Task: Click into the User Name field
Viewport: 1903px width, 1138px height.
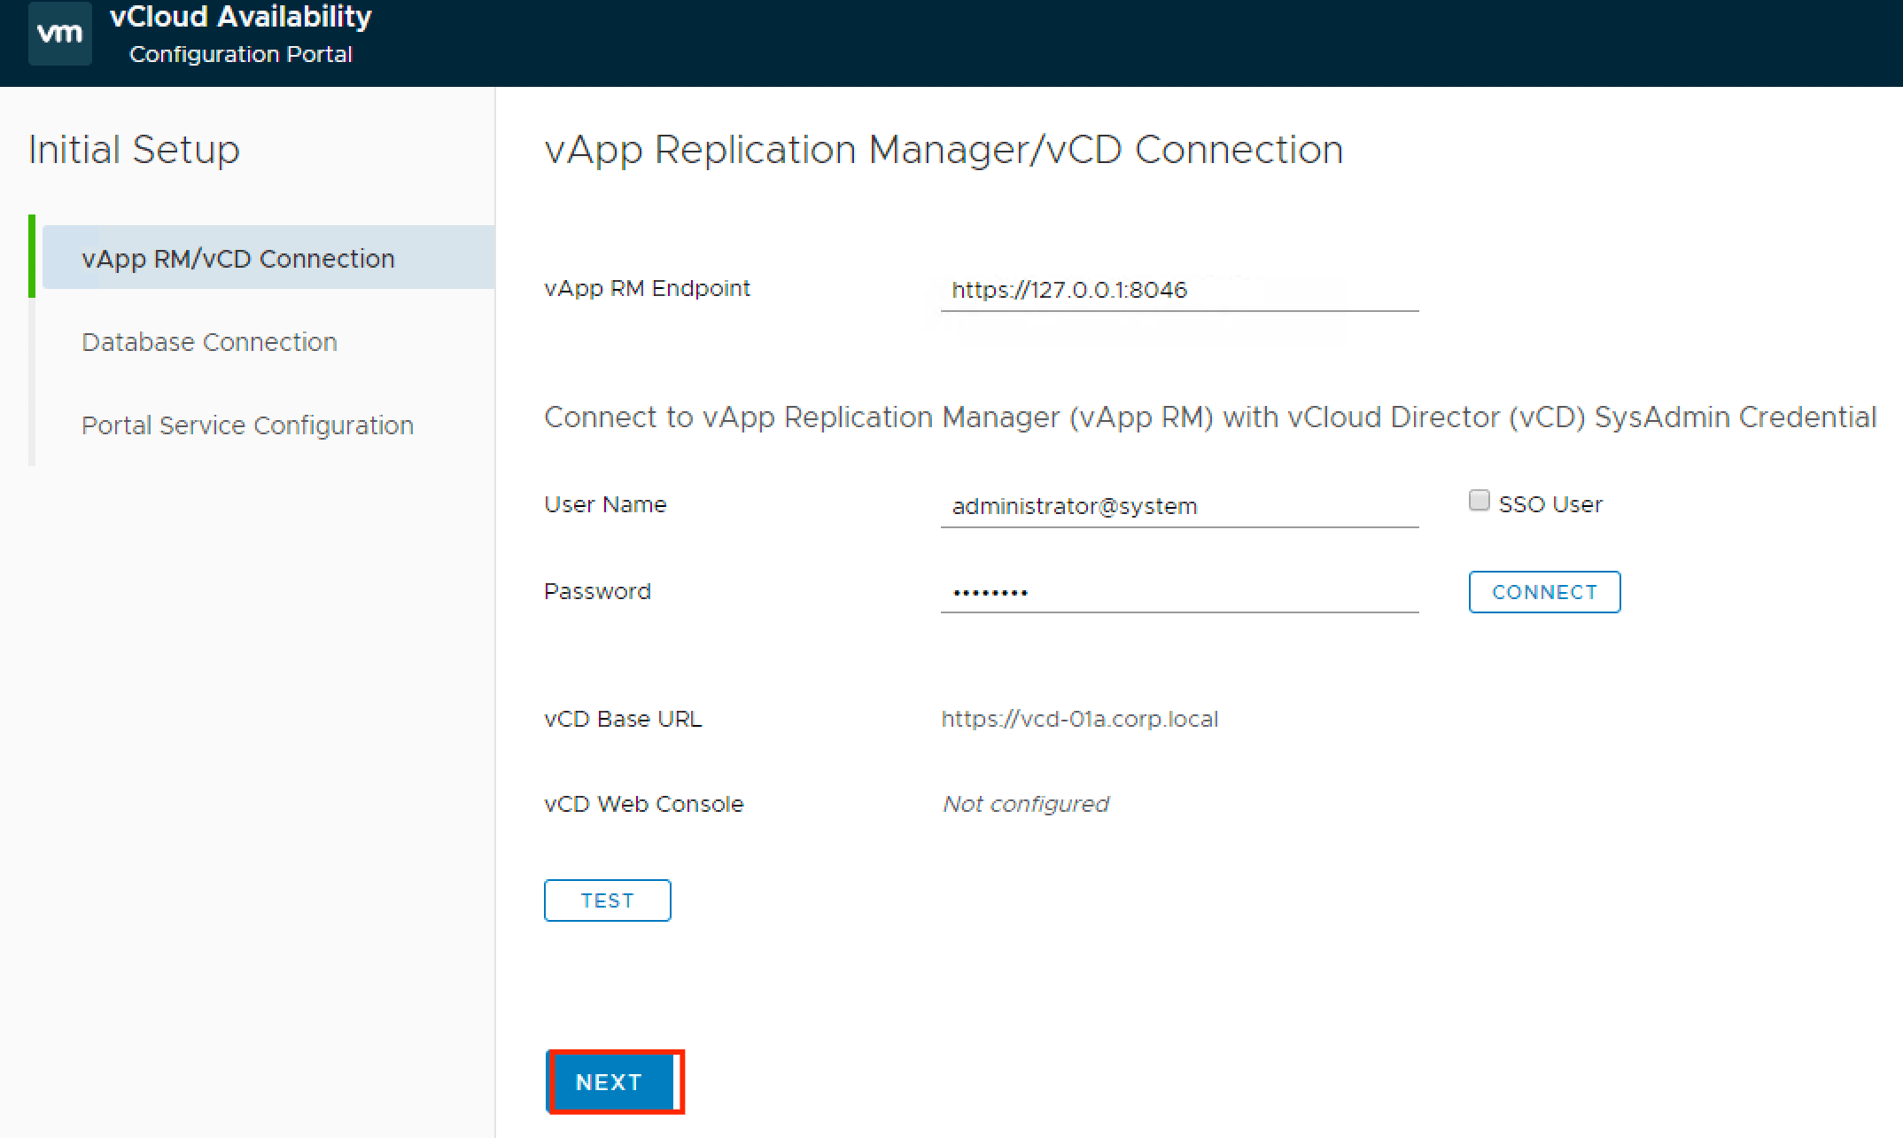Action: click(x=1178, y=506)
